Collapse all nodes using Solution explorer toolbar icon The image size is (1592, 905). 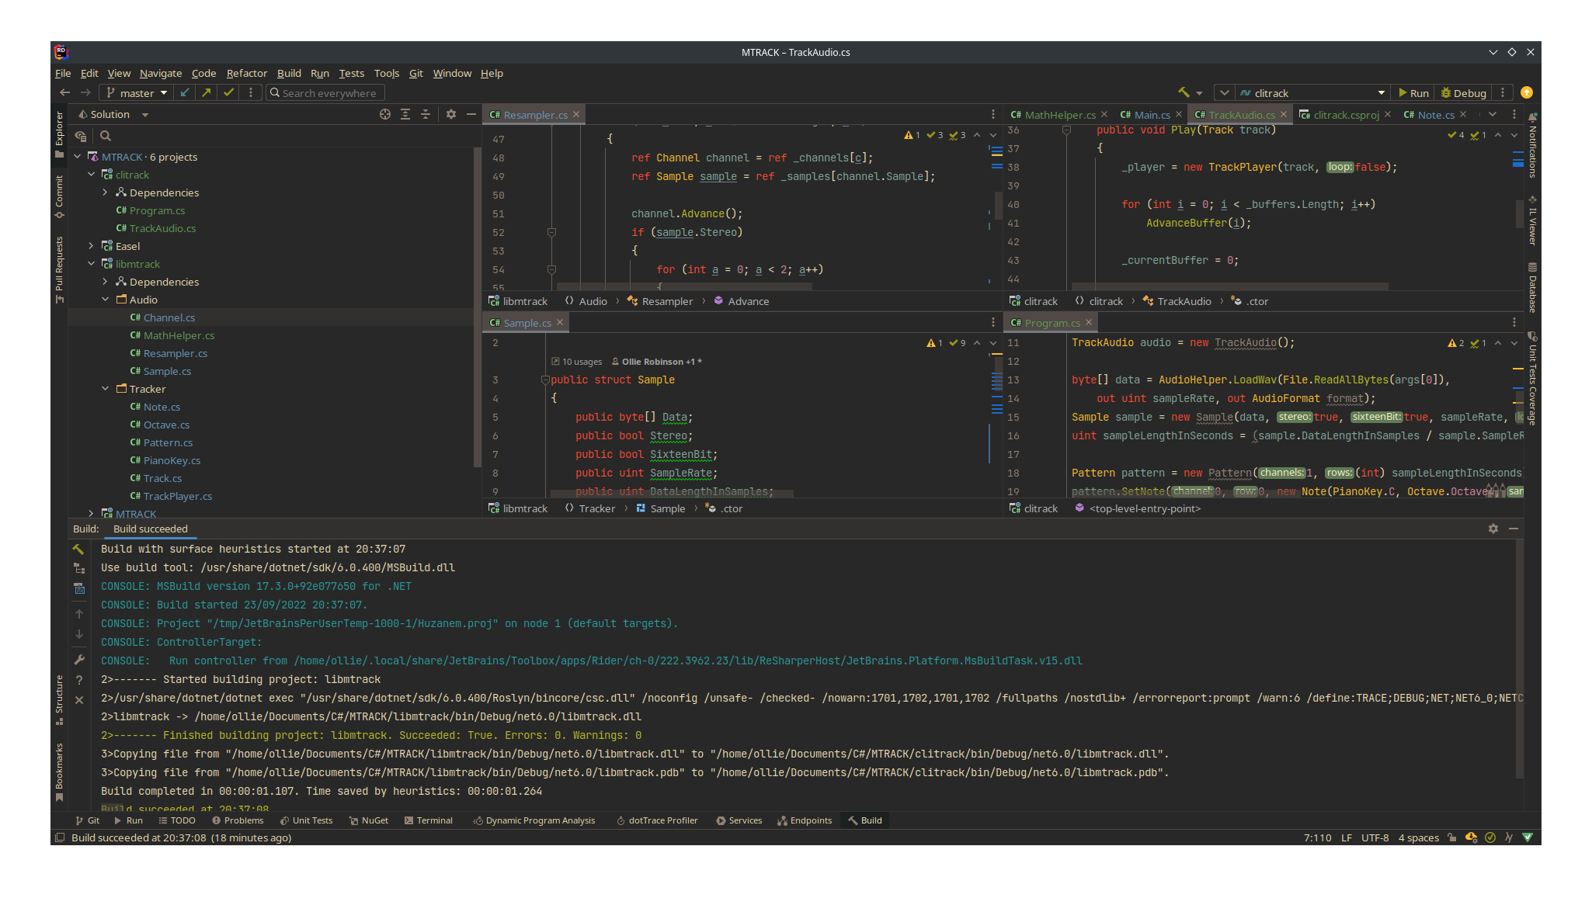coord(426,114)
